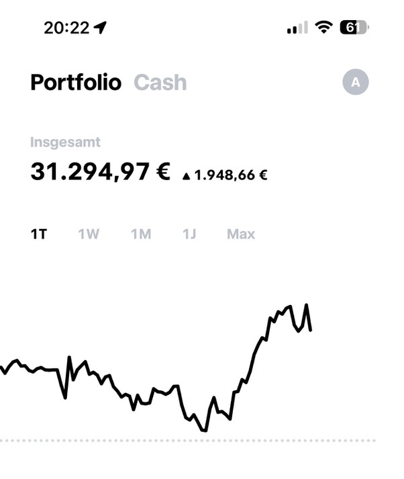Tap the chart's latest price point
The width and height of the screenshot is (404, 479).
[310, 329]
